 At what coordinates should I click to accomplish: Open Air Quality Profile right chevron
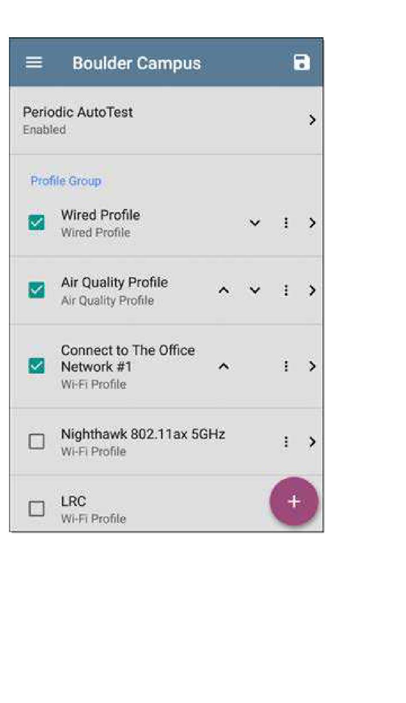(x=312, y=290)
